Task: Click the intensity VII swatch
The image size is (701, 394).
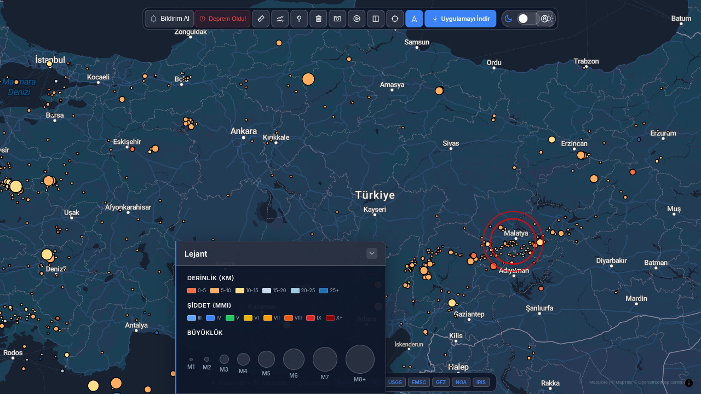Action: tap(268, 318)
